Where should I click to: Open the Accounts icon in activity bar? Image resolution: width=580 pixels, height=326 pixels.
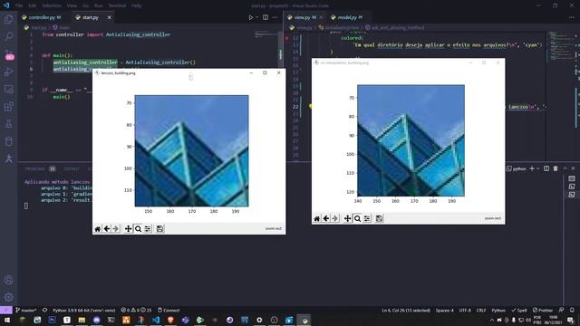pos(8,280)
